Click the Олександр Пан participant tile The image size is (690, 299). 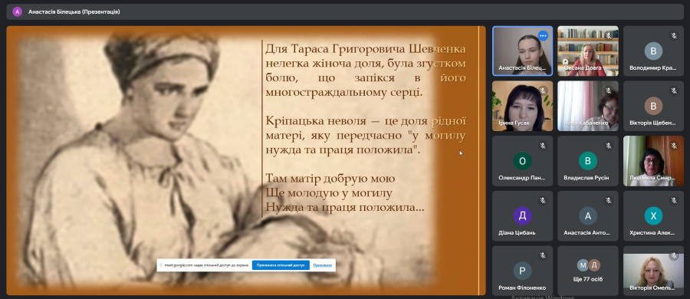[522, 161]
